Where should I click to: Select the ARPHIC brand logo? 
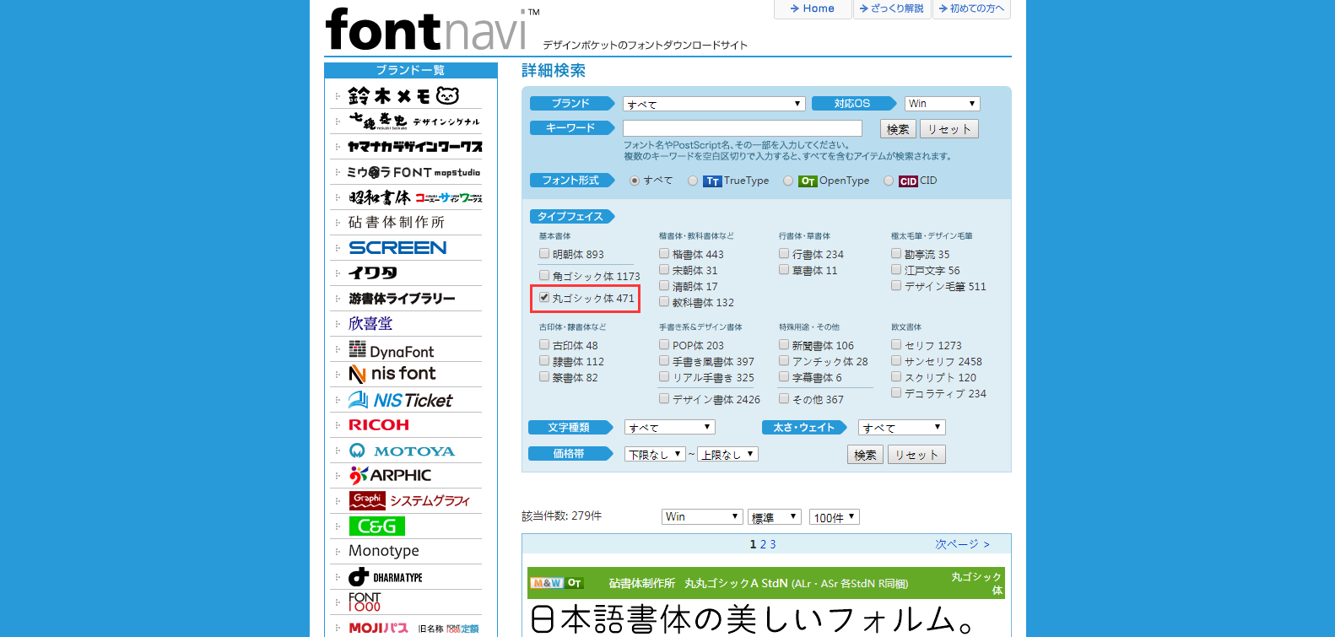[390, 476]
